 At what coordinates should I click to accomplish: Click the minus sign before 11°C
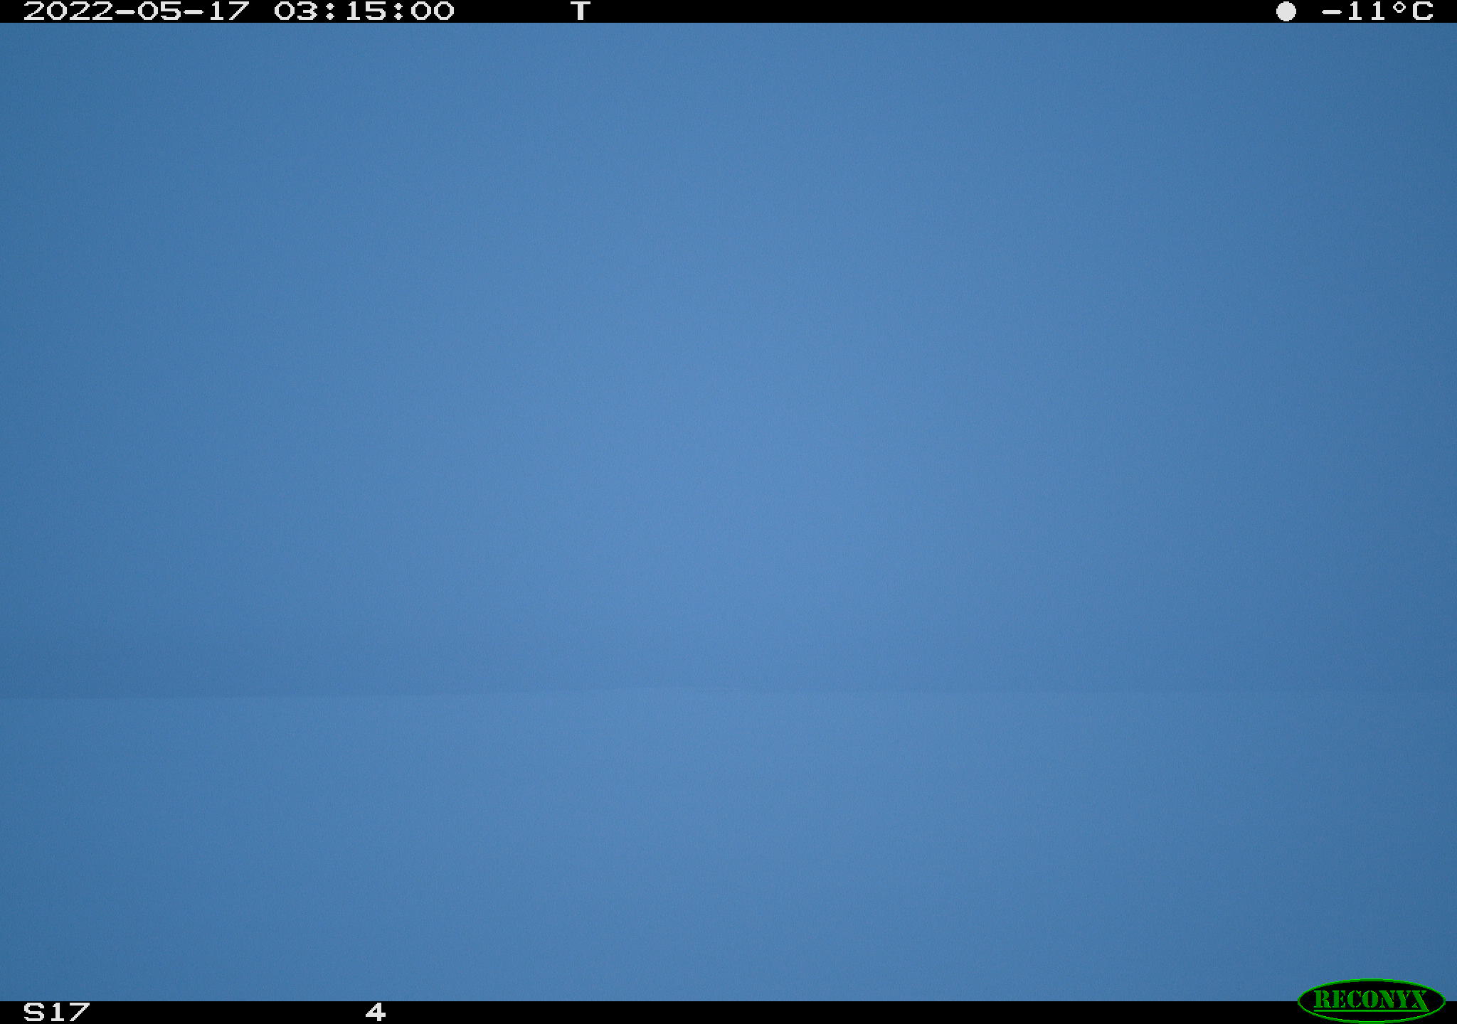(x=1332, y=12)
